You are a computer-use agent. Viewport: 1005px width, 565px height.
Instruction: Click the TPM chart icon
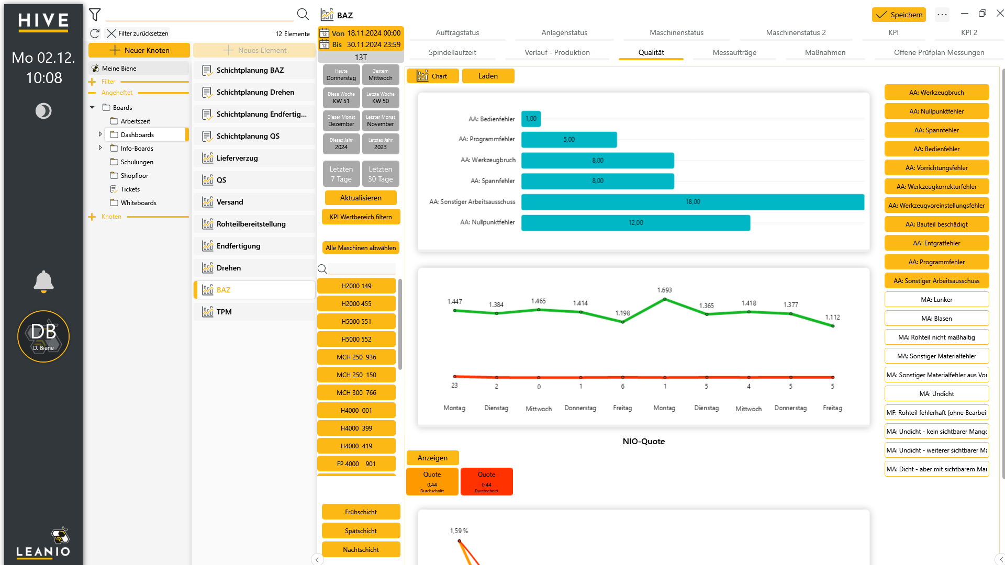point(207,312)
